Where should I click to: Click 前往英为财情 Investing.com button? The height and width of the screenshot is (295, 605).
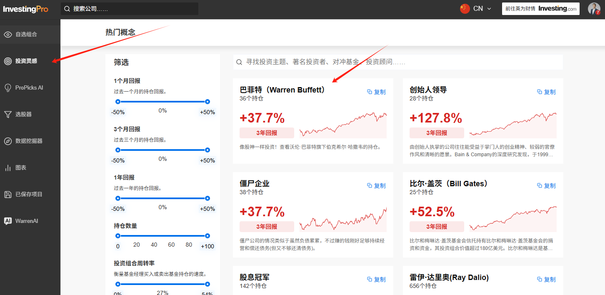click(x=541, y=9)
